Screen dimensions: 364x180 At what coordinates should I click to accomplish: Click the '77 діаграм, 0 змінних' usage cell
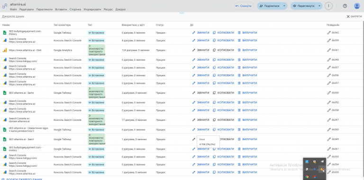[134, 120]
